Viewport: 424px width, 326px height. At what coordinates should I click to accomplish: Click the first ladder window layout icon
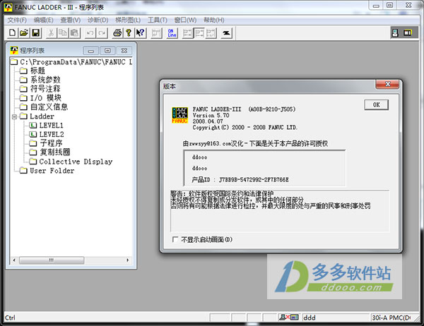(x=187, y=32)
